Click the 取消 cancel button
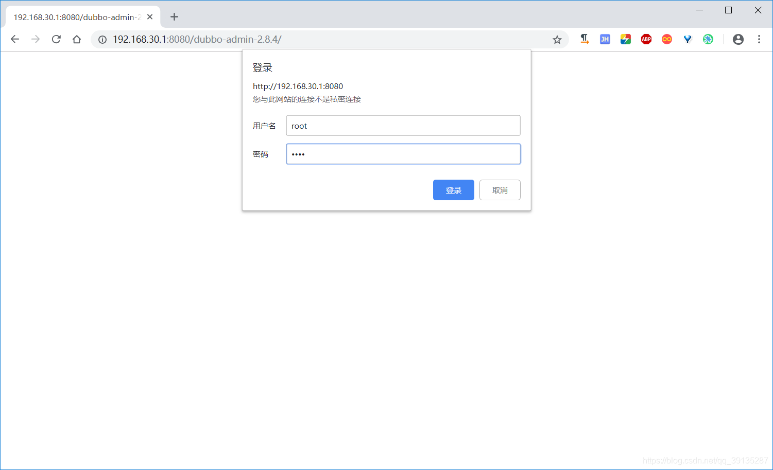Screen dimensions: 773x470 pos(500,190)
